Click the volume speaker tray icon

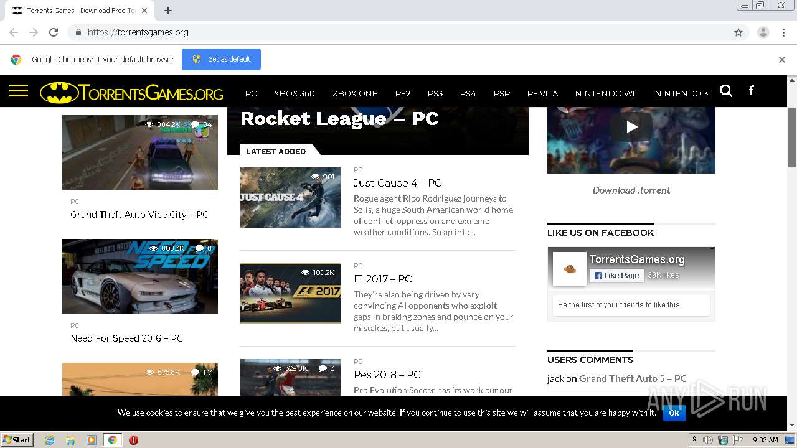point(708,440)
